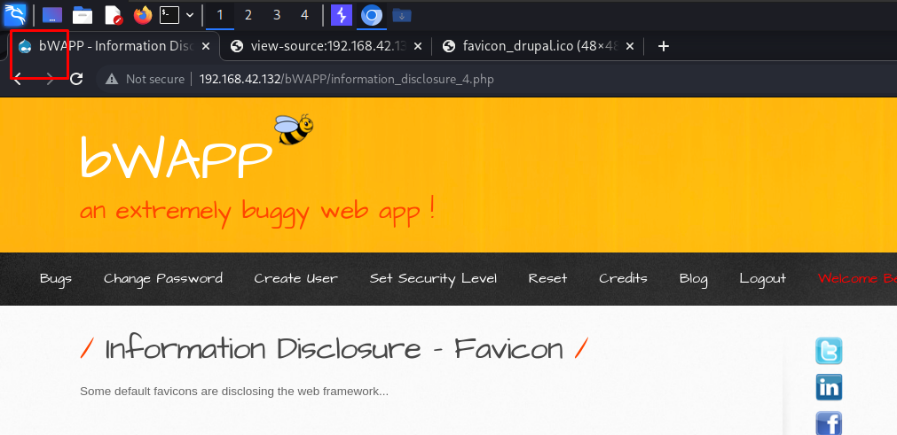Open the Kali Linux applications menu
This screenshot has width=897, height=435.
(x=15, y=14)
